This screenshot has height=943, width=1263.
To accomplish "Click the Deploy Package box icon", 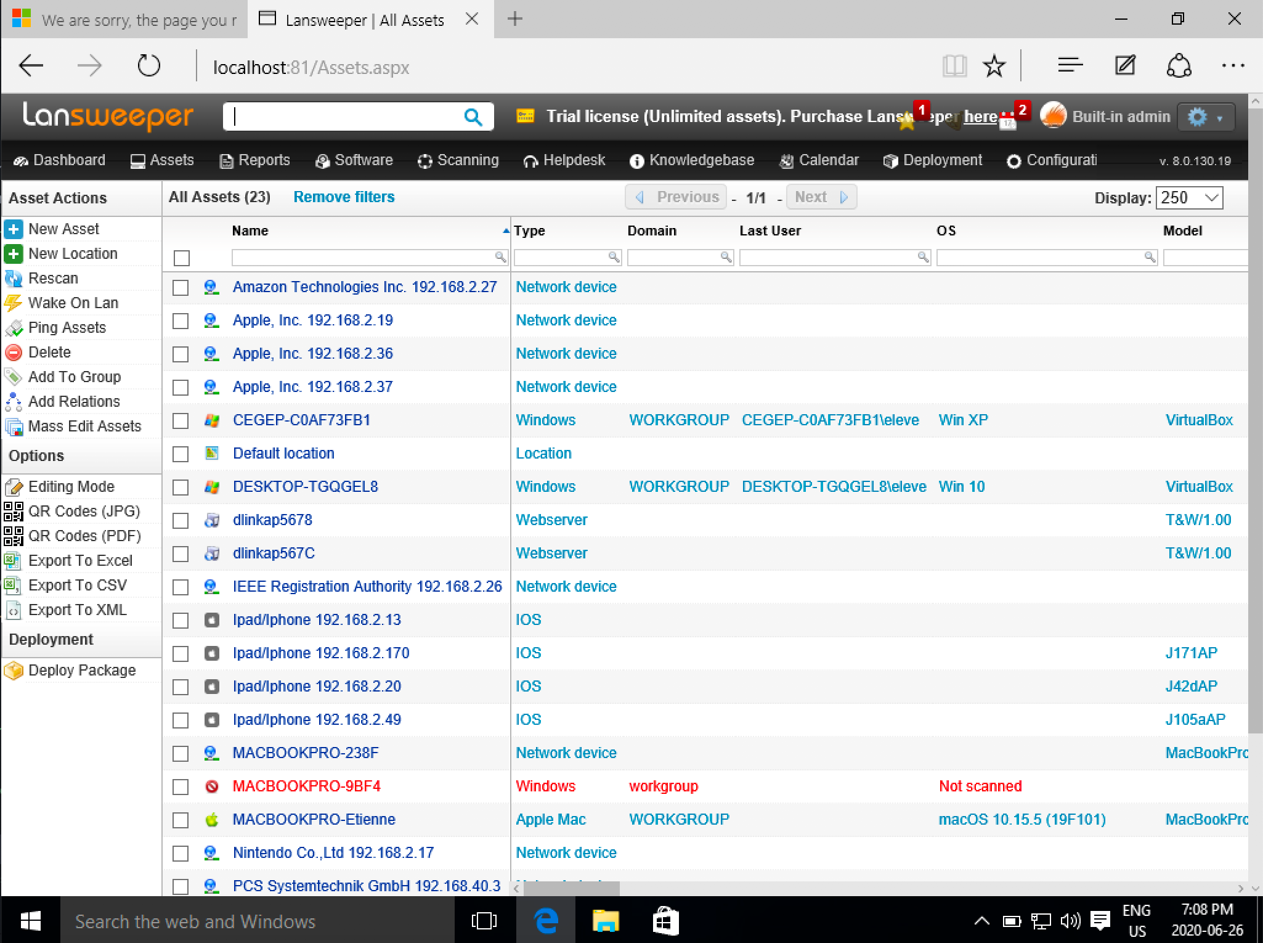I will pyautogui.click(x=14, y=671).
